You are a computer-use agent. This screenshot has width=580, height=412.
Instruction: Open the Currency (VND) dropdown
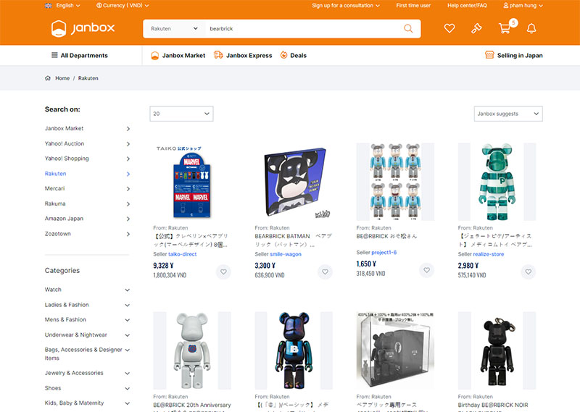(123, 6)
